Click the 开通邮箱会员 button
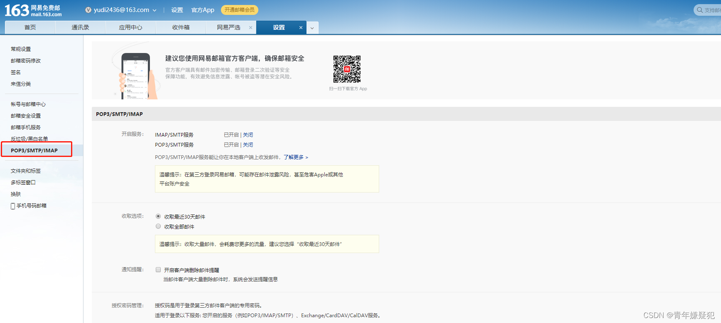721x323 pixels. (x=239, y=10)
